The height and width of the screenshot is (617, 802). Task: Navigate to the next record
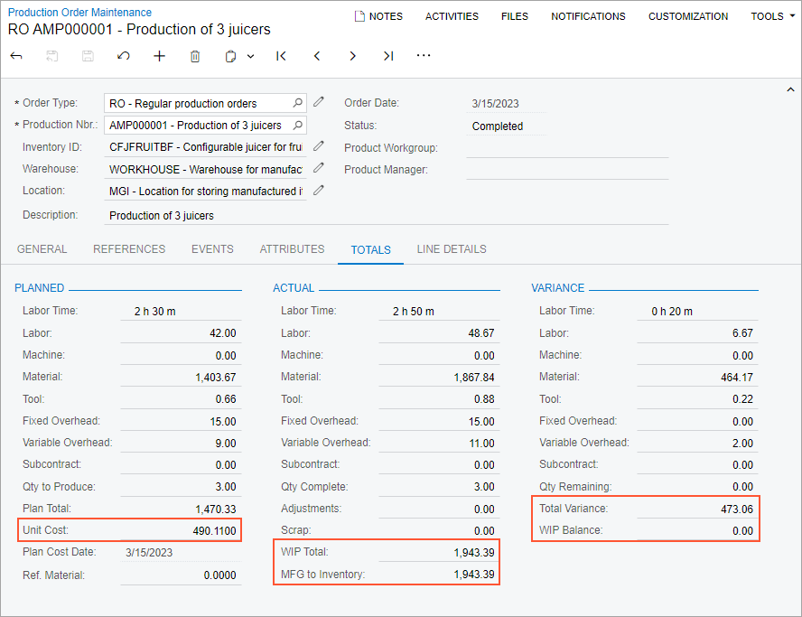[352, 56]
